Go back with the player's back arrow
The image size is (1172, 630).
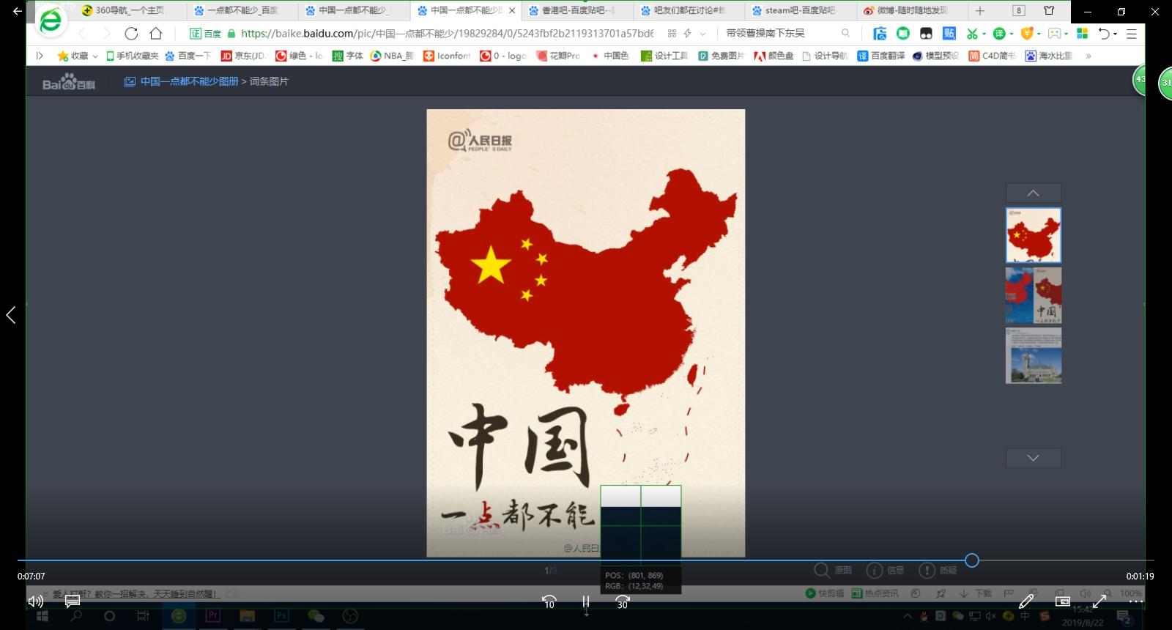(x=17, y=11)
